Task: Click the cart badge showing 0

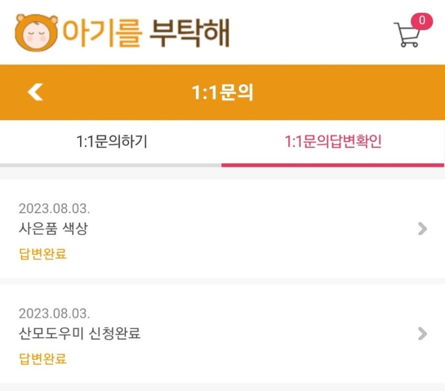Action: [x=422, y=21]
